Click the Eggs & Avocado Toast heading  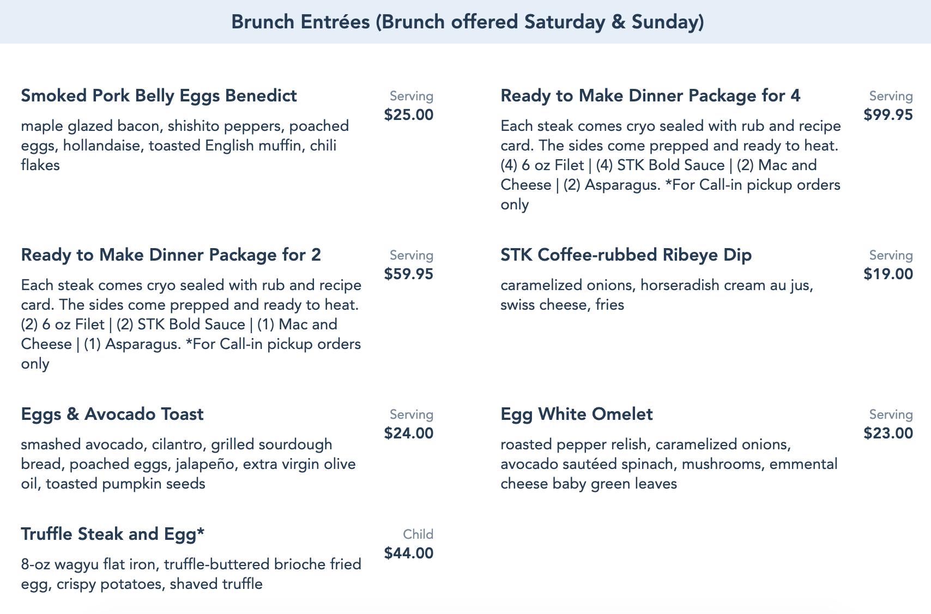click(112, 414)
